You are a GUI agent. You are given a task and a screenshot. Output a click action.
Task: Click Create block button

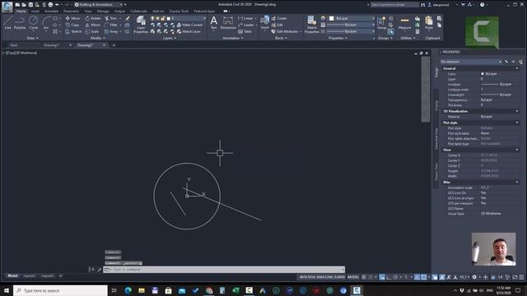[279, 18]
